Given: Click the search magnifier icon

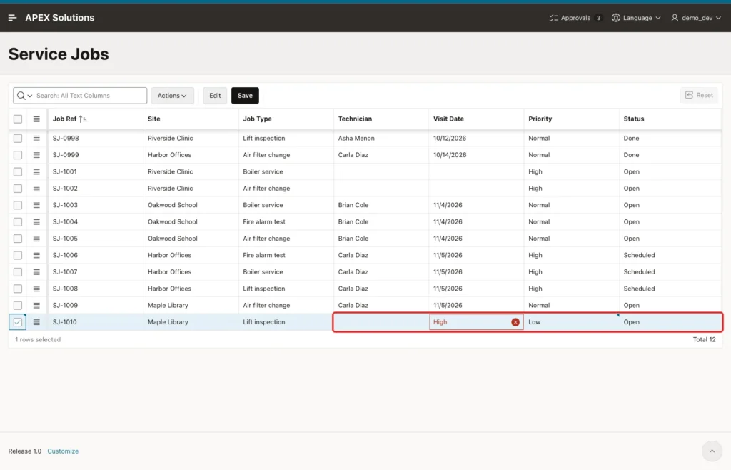Looking at the screenshot, I should coord(21,96).
